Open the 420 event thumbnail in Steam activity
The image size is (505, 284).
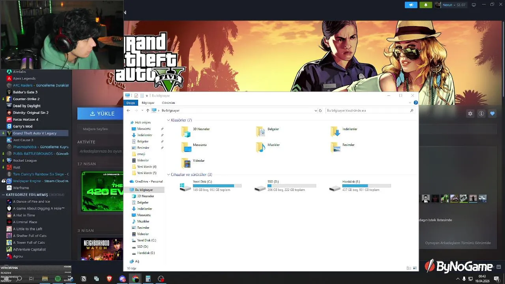[x=102, y=191]
